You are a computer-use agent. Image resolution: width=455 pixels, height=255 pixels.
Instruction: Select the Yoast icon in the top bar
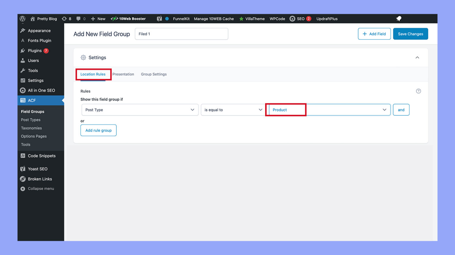(x=159, y=18)
